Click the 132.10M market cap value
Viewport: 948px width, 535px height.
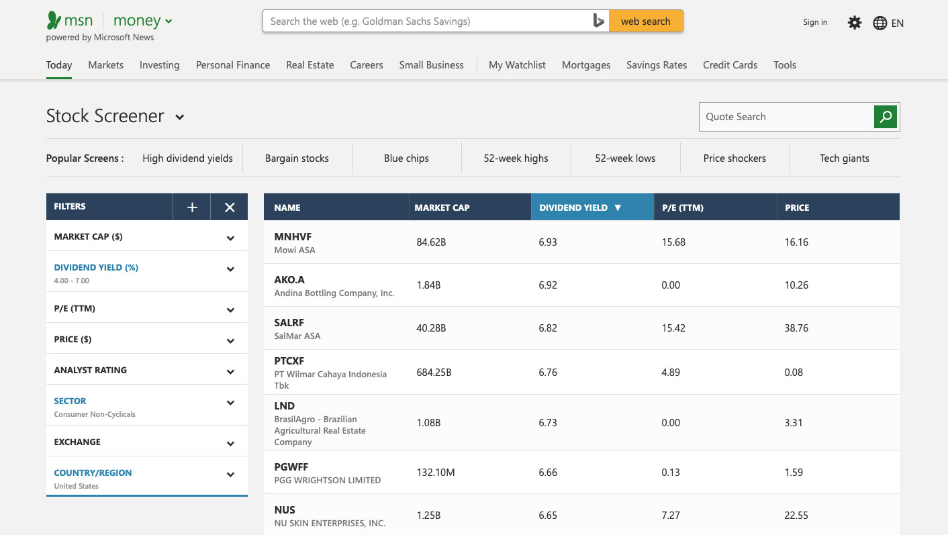point(436,473)
